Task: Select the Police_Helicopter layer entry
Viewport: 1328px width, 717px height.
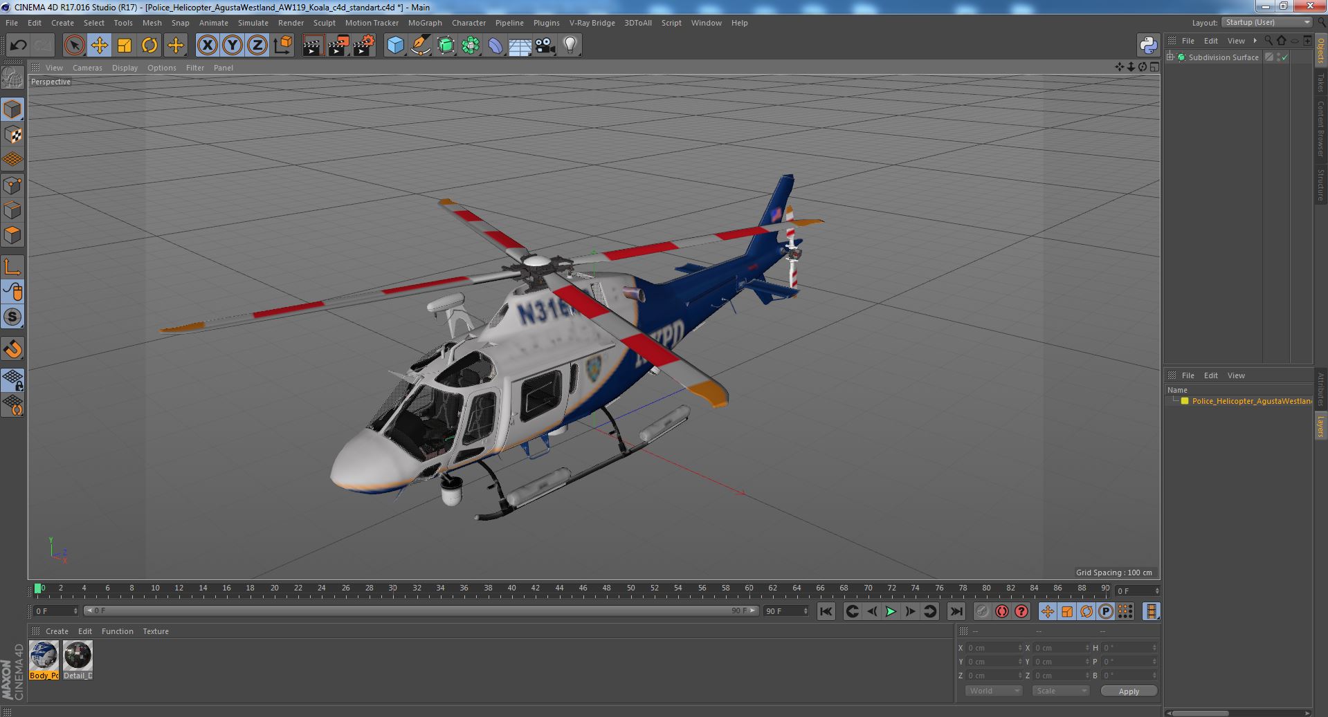Action: pos(1251,401)
